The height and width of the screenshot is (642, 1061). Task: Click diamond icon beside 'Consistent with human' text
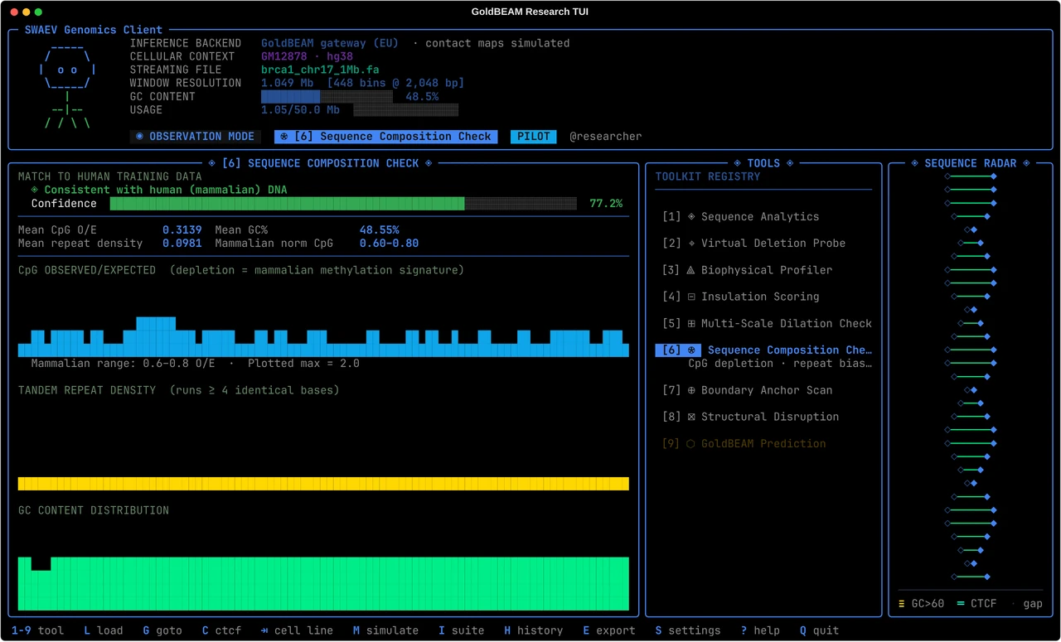click(x=35, y=191)
